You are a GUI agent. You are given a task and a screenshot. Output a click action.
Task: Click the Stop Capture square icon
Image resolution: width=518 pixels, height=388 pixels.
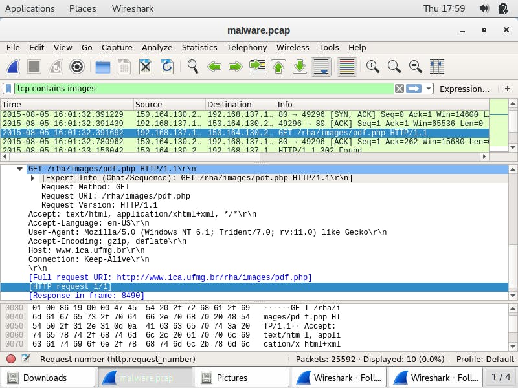(x=34, y=67)
